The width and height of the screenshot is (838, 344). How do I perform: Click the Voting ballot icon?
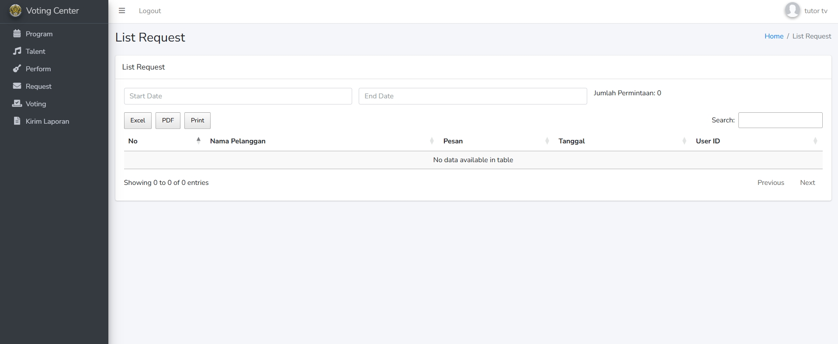17,104
